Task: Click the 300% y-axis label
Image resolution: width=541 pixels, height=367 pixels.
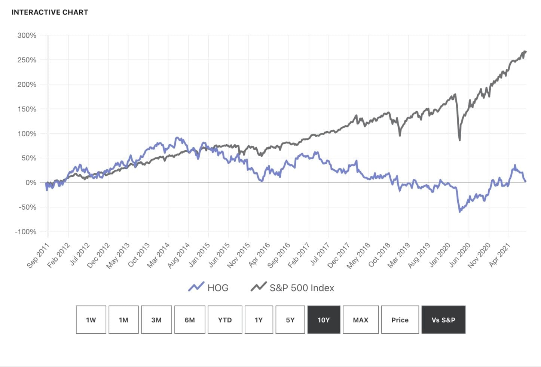Action: (x=27, y=36)
